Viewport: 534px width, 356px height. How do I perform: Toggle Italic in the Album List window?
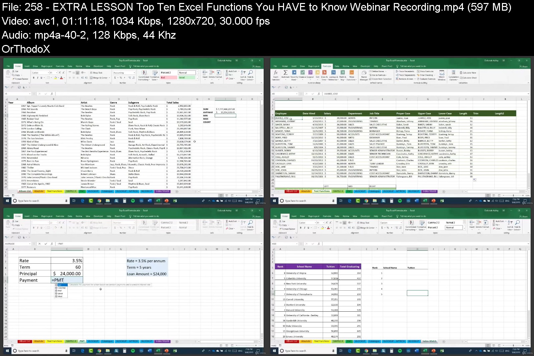coord(37,78)
